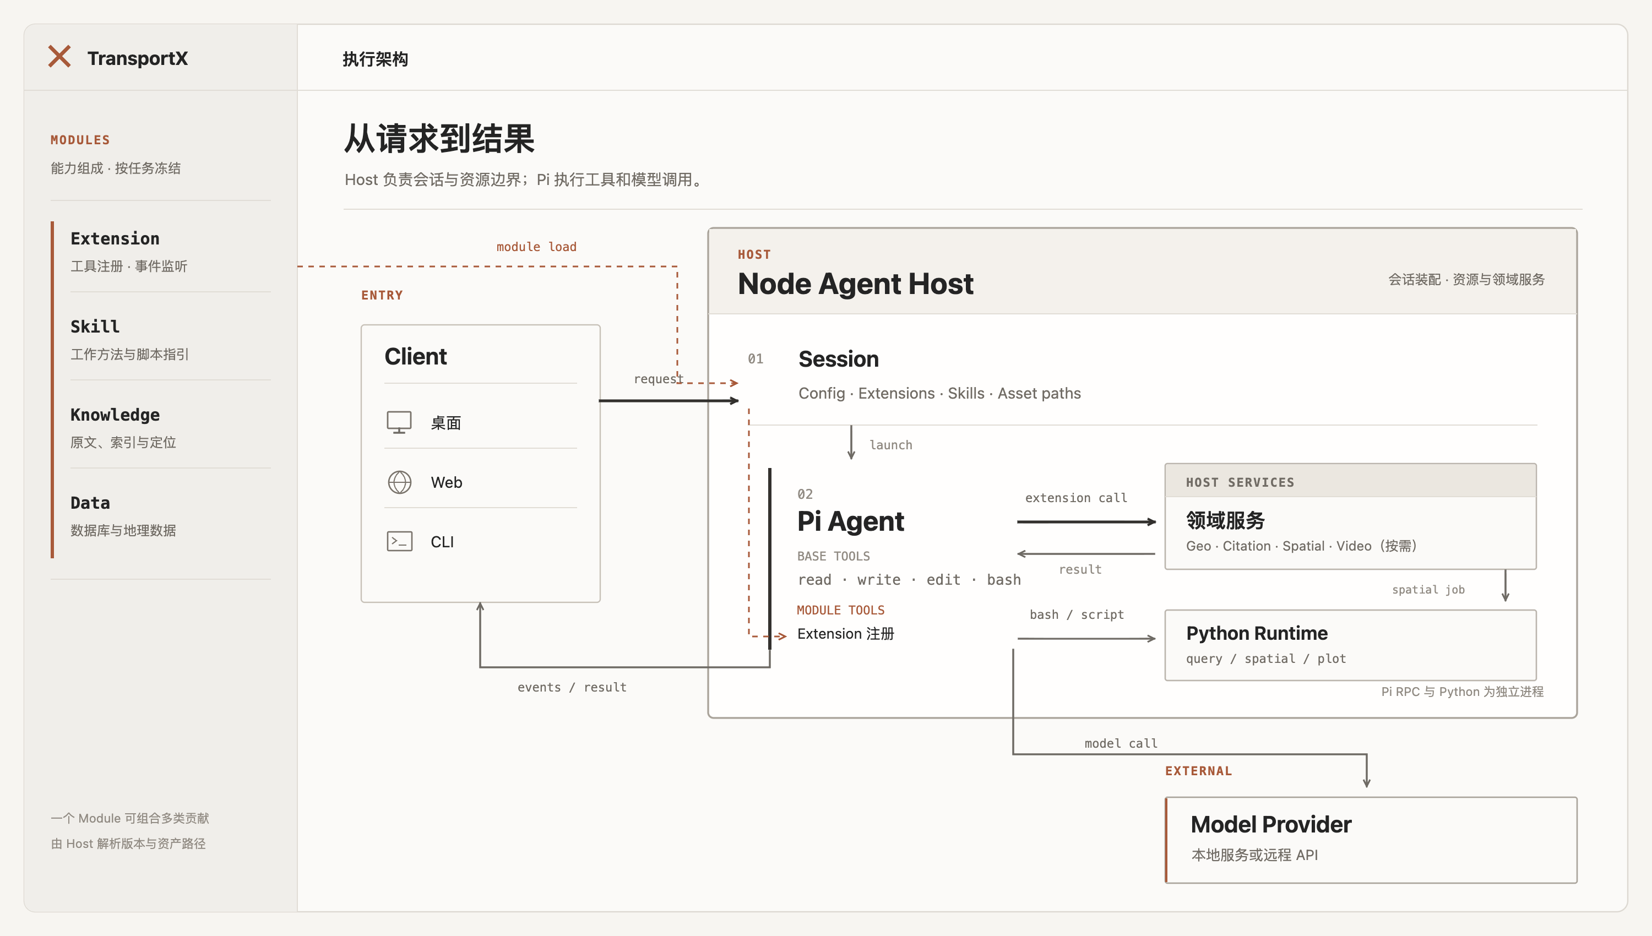Click the Pi Agent heading
Screen dimensions: 1652x936
tap(850, 521)
